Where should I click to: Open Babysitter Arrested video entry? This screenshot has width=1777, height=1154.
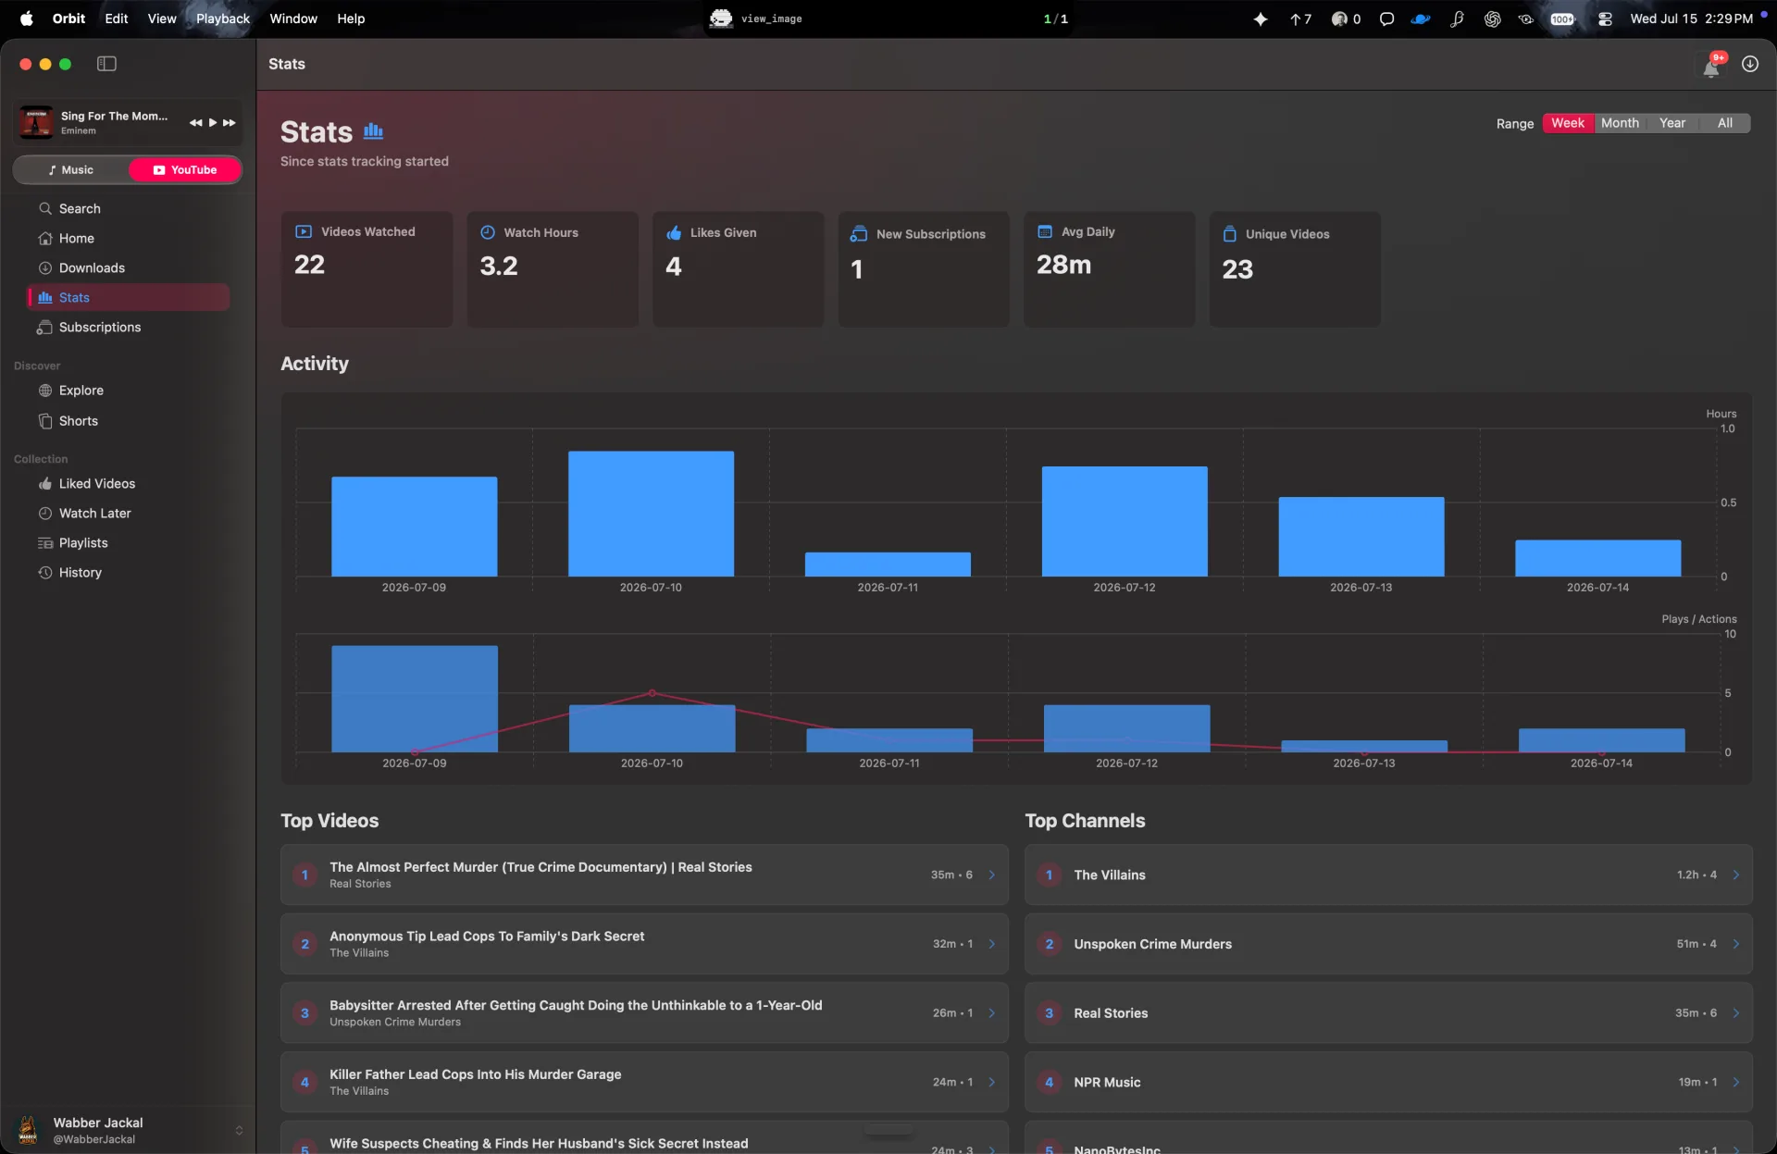[x=644, y=1013]
